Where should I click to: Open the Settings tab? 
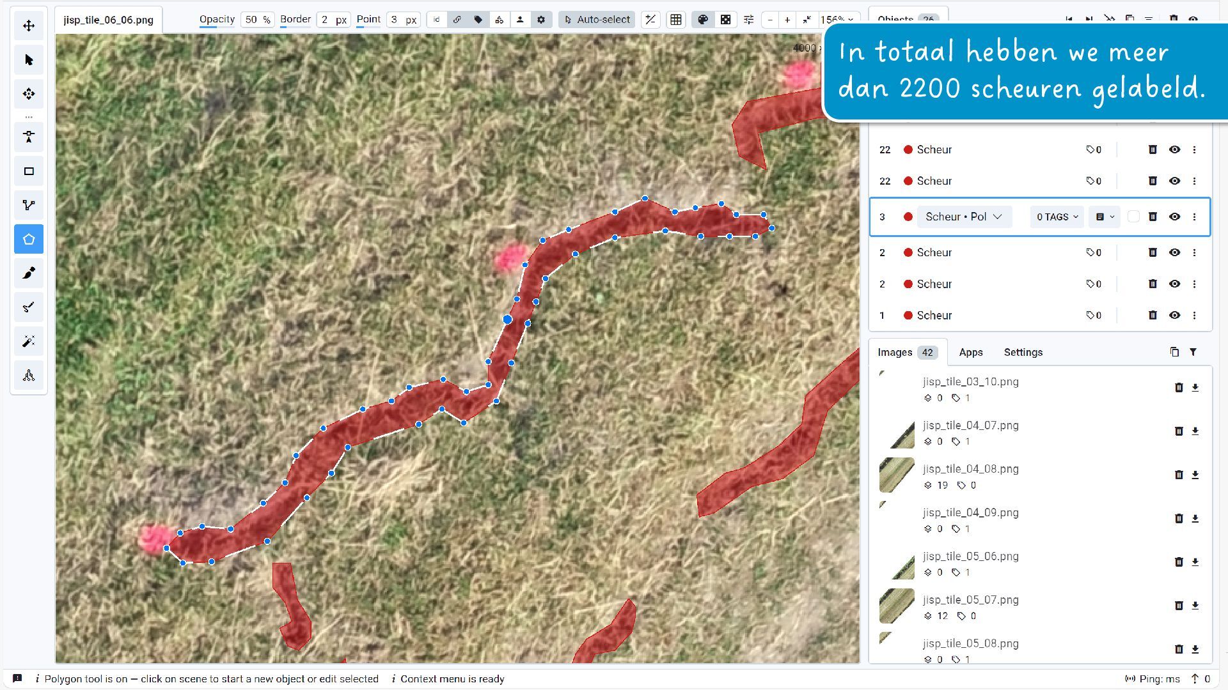point(1023,352)
